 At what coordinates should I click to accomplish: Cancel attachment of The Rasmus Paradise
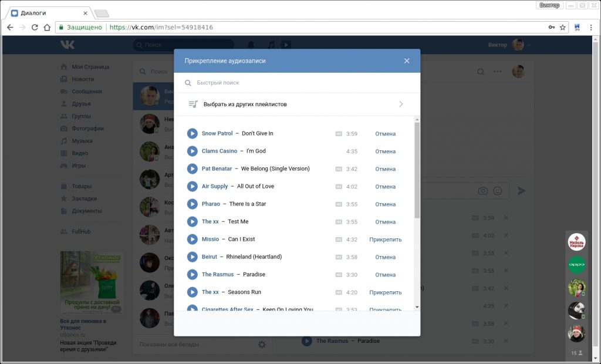tap(385, 275)
